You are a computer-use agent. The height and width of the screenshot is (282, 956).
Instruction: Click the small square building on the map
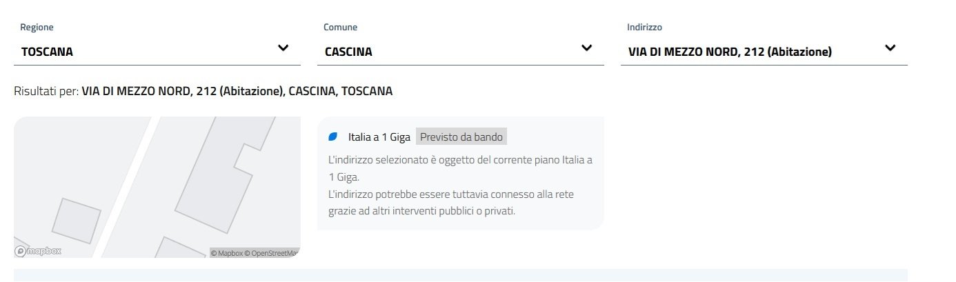point(77,220)
